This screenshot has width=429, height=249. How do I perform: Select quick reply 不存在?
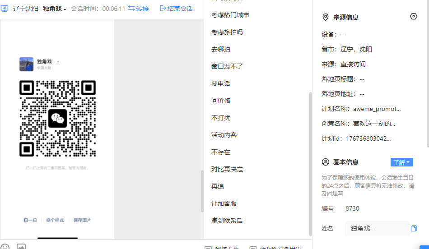[220, 152]
